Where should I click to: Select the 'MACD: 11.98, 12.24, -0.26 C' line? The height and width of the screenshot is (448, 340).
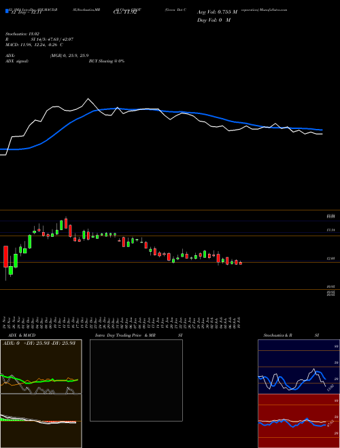tap(35, 45)
